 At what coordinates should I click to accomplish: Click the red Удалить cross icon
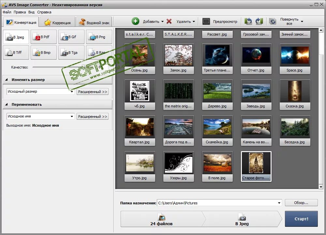pos(169,21)
